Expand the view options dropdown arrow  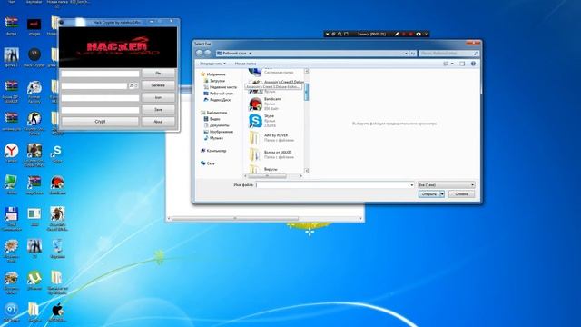[x=452, y=64]
